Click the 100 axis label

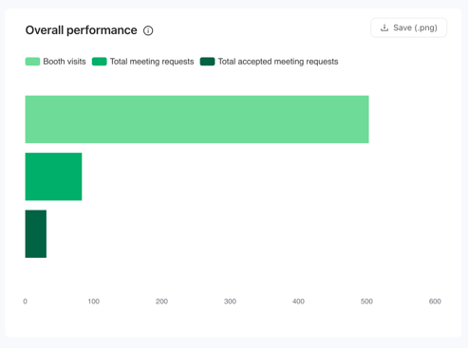[94, 302]
